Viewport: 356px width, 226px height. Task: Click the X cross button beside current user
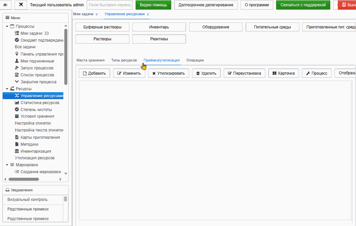(x=21, y=5)
